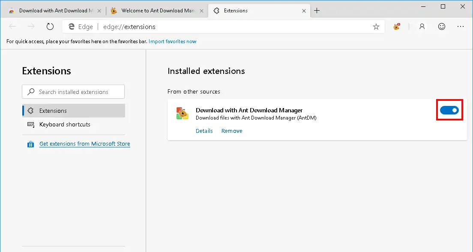Click the Ant Download Manager extension logo
473x252 pixels.
click(182, 113)
